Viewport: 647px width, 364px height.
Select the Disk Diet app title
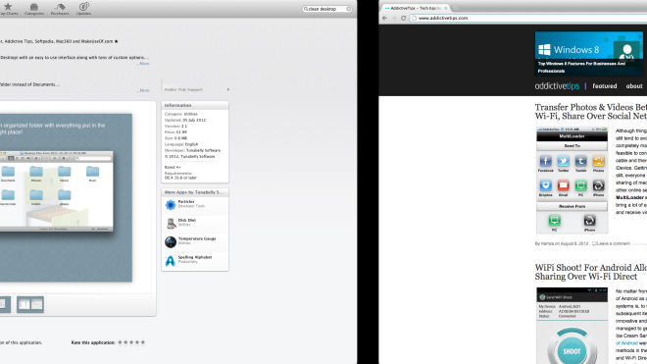(187, 220)
